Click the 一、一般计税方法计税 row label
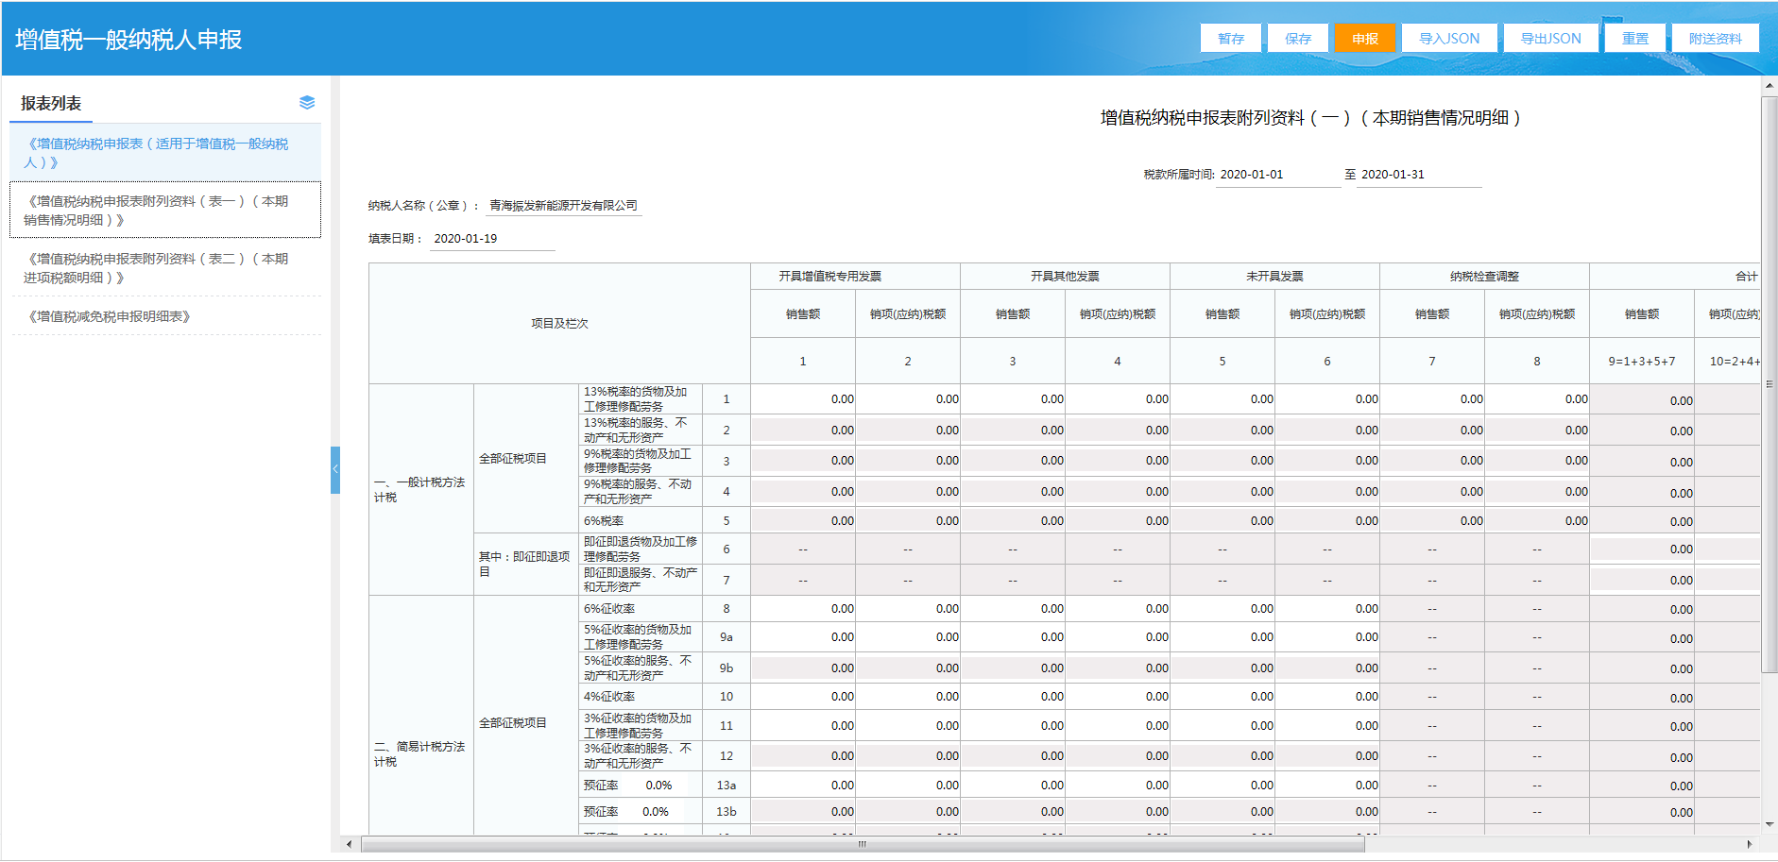This screenshot has width=1778, height=862. (420, 490)
